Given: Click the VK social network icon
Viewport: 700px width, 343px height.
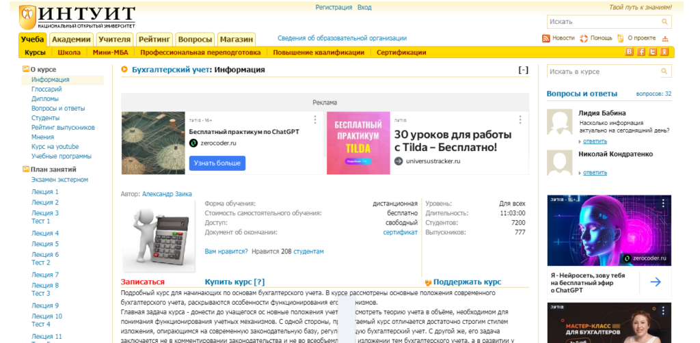Looking at the screenshot, I should [630, 52].
